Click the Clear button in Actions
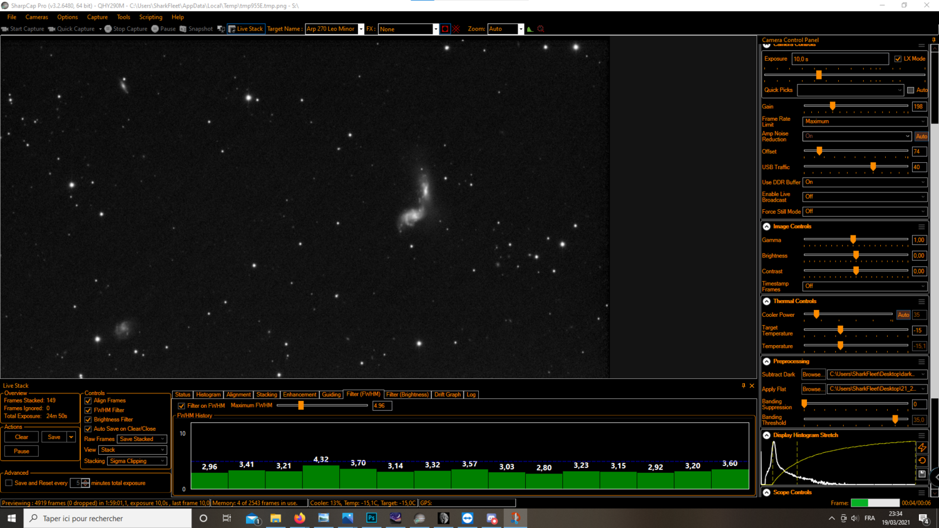939x528 pixels. click(x=21, y=437)
